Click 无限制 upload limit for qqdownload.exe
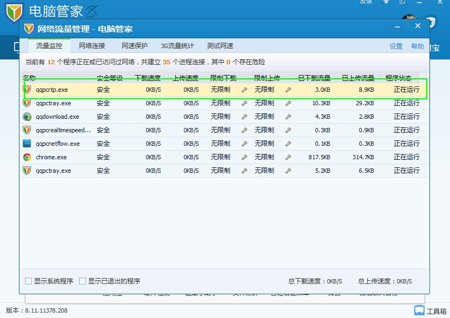450x318 pixels. point(264,117)
